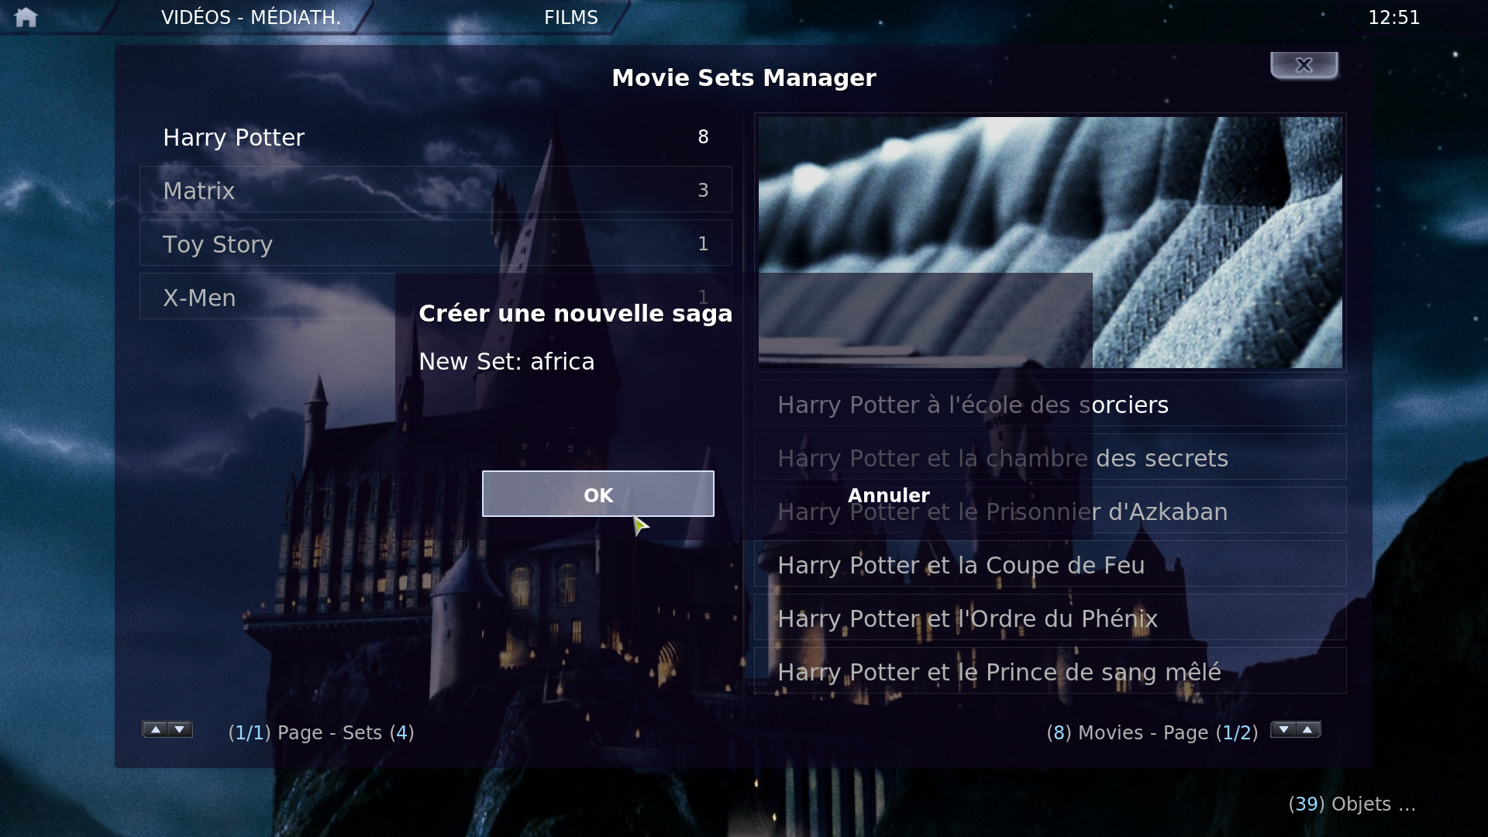Close the Movie Sets Manager window
1488x837 pixels.
1304,65
